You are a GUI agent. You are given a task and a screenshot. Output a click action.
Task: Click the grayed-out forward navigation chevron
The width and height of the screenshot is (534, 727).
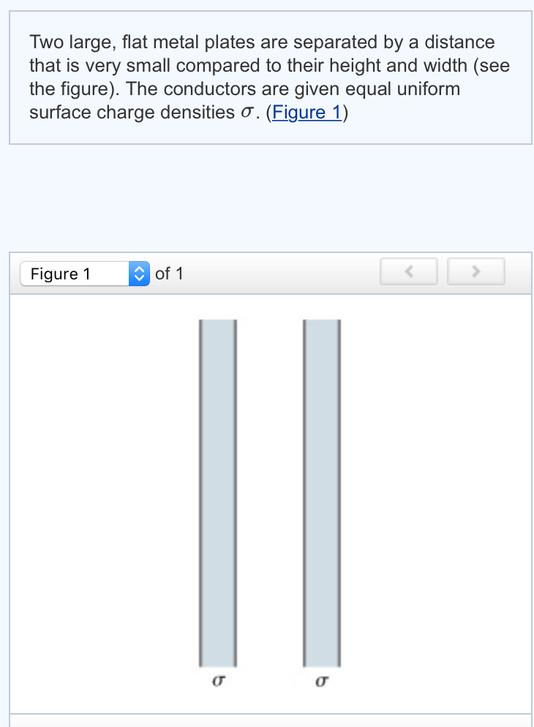475,271
